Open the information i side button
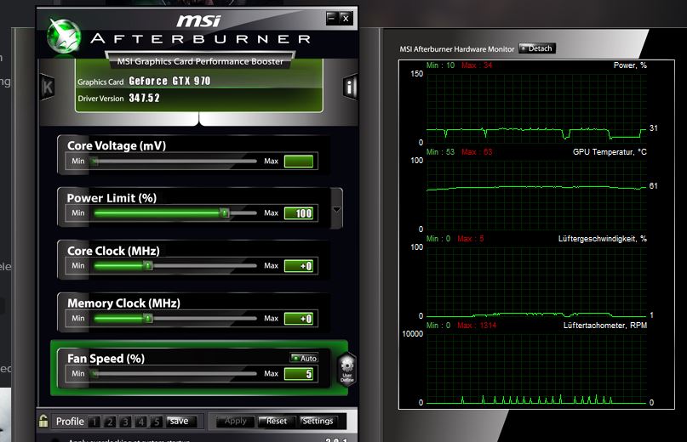 click(x=350, y=87)
